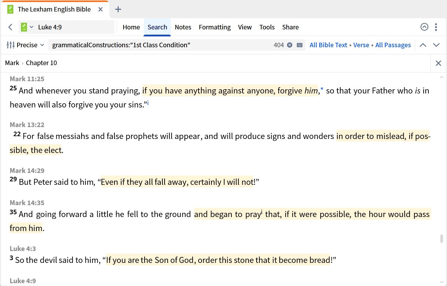Click the Mark 13:22 heading
The height and width of the screenshot is (286, 447).
pos(27,125)
